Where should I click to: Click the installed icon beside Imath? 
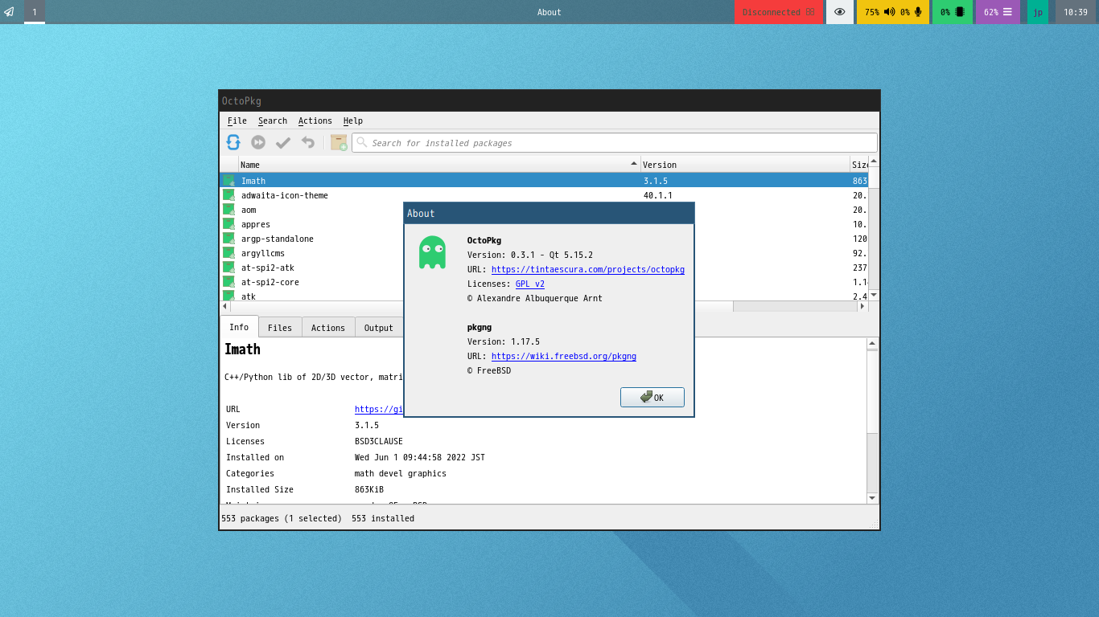pos(229,181)
